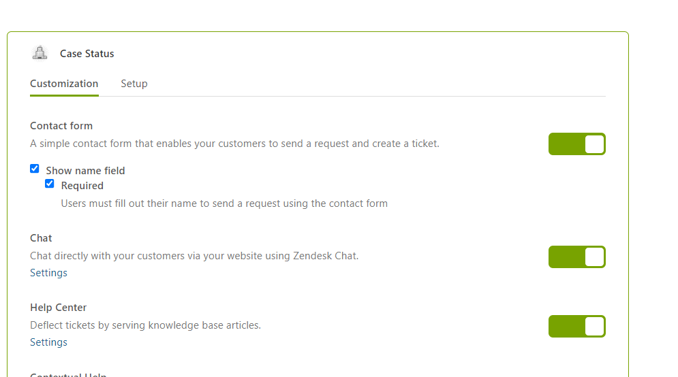
Task: Open Settings link under Help Center
Action: 48,342
